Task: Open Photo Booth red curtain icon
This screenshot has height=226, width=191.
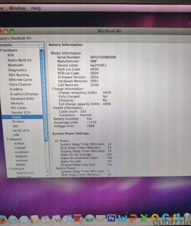Action: point(78,219)
